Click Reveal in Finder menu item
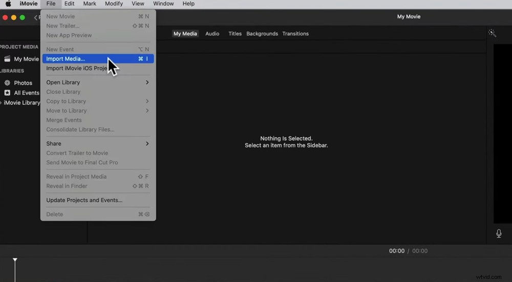 (98, 186)
